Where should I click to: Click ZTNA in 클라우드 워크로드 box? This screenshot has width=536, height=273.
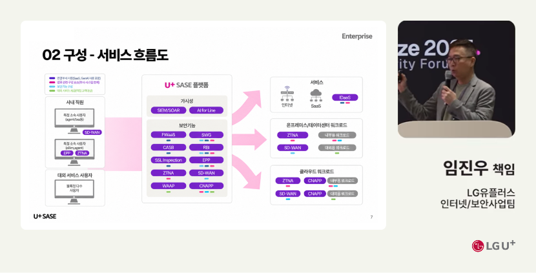coord(288,181)
